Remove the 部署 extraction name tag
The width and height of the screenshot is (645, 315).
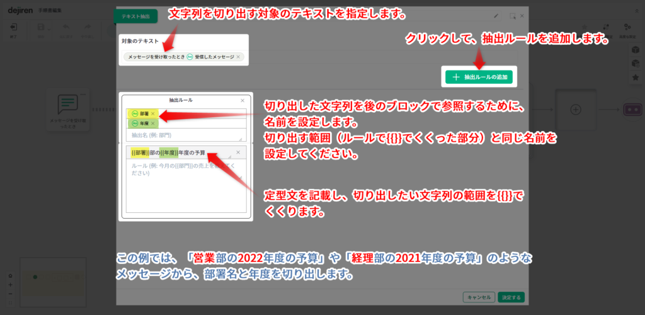(x=153, y=113)
